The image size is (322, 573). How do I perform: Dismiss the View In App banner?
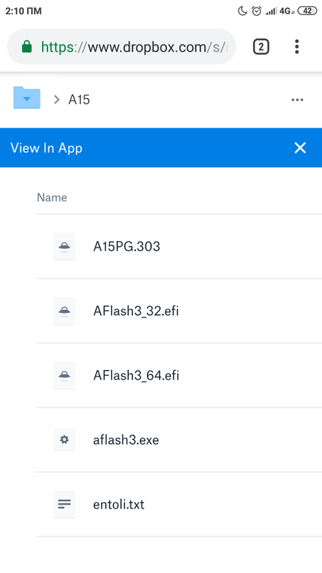point(300,148)
